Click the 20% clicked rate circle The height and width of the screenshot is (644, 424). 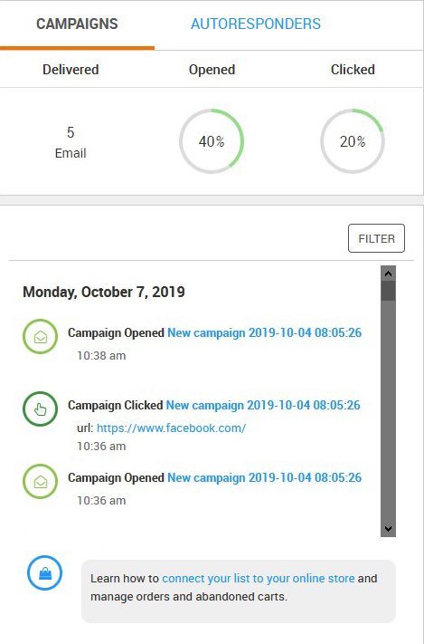point(353,141)
